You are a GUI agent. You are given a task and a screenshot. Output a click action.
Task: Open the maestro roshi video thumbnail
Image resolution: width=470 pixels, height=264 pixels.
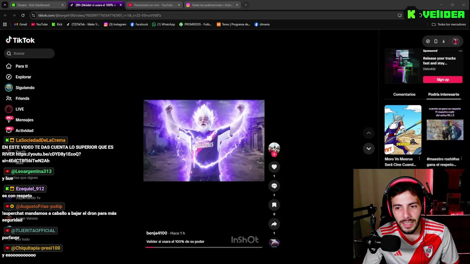(445, 130)
